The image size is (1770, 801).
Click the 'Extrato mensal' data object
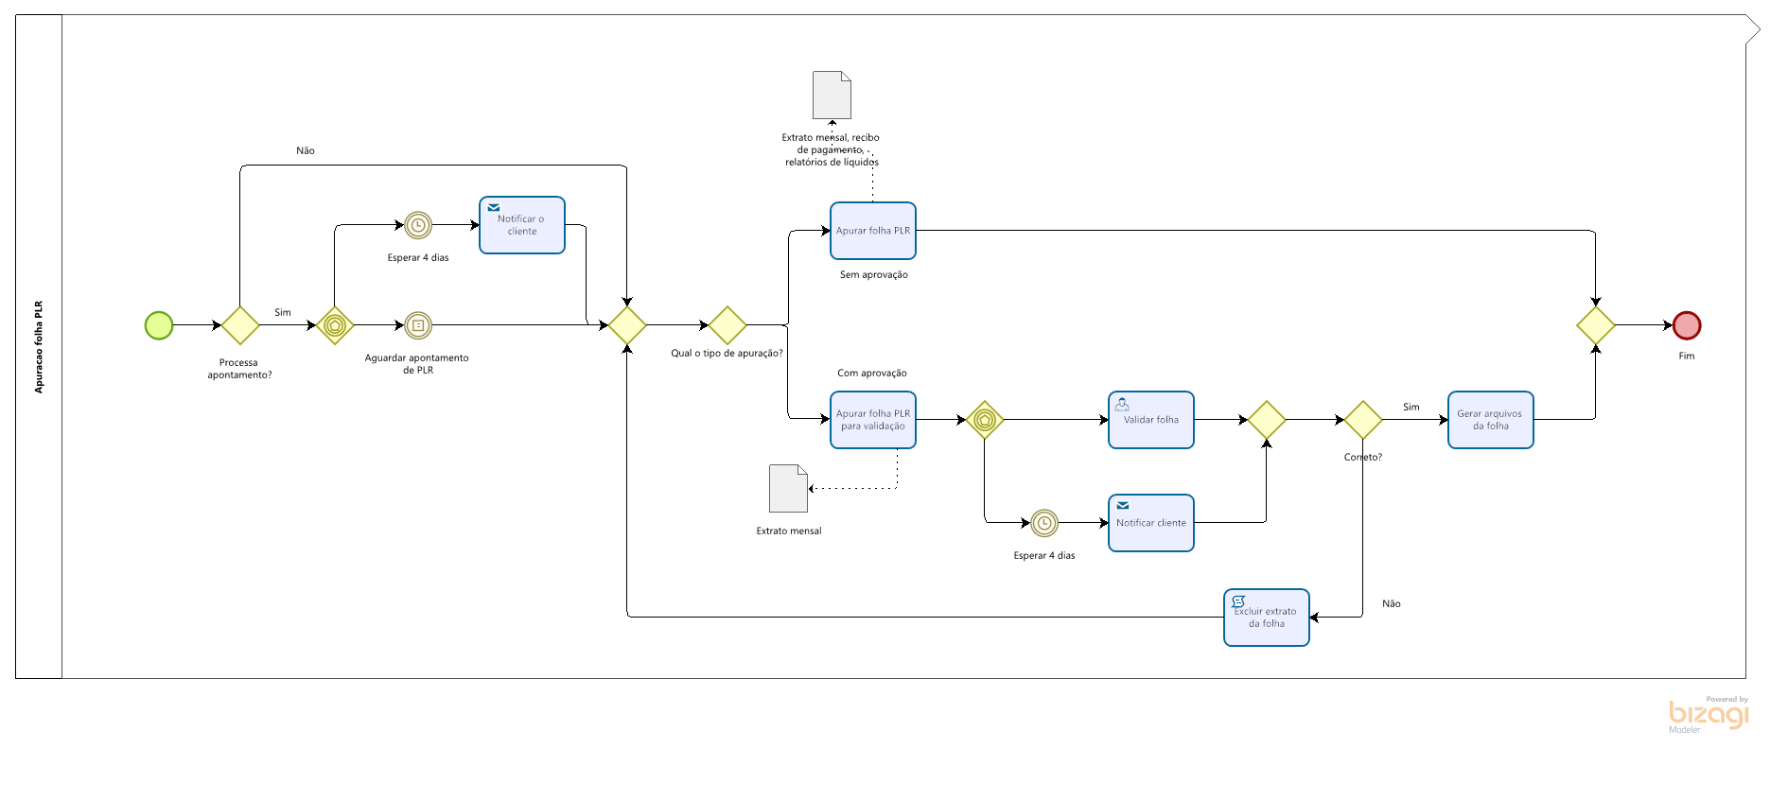point(789,488)
